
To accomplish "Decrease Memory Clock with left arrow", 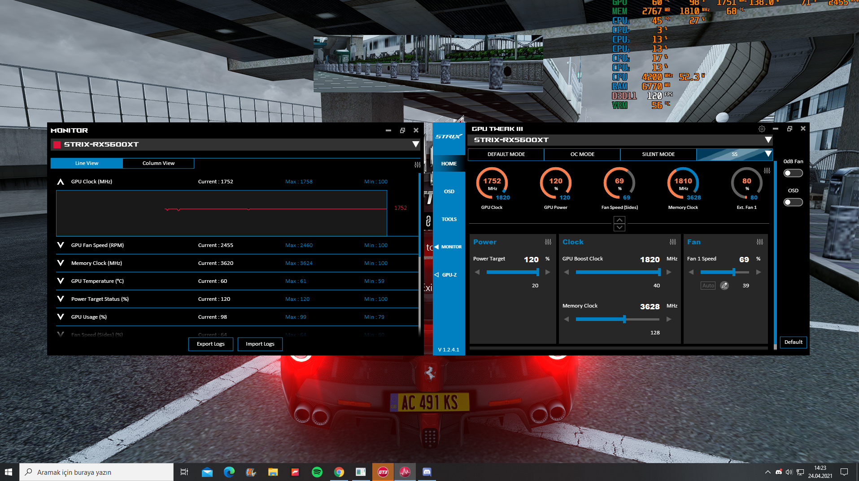I will pos(567,319).
